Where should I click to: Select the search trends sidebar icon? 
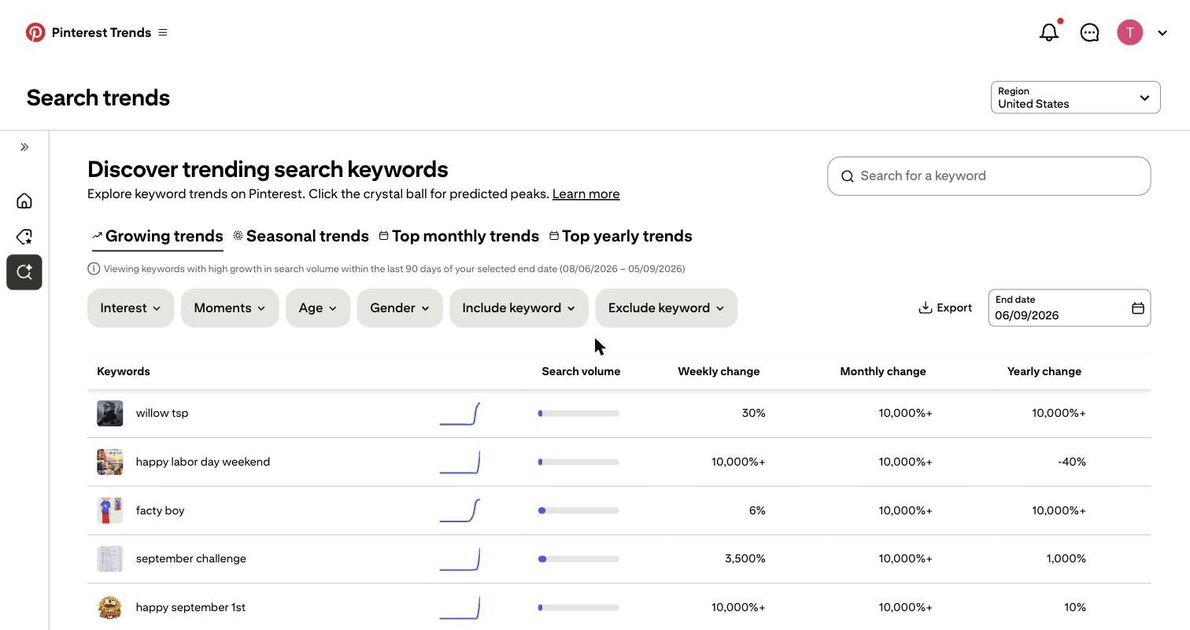point(24,272)
